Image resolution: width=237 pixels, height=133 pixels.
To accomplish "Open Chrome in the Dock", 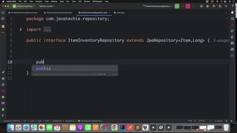I will (114, 127).
